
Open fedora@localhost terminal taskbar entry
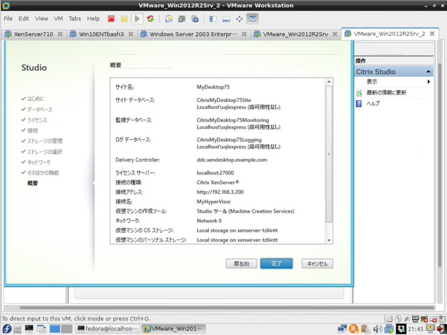(108, 329)
